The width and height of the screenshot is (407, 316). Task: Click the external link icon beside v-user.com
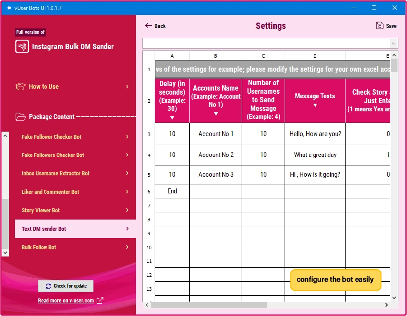[100, 301]
